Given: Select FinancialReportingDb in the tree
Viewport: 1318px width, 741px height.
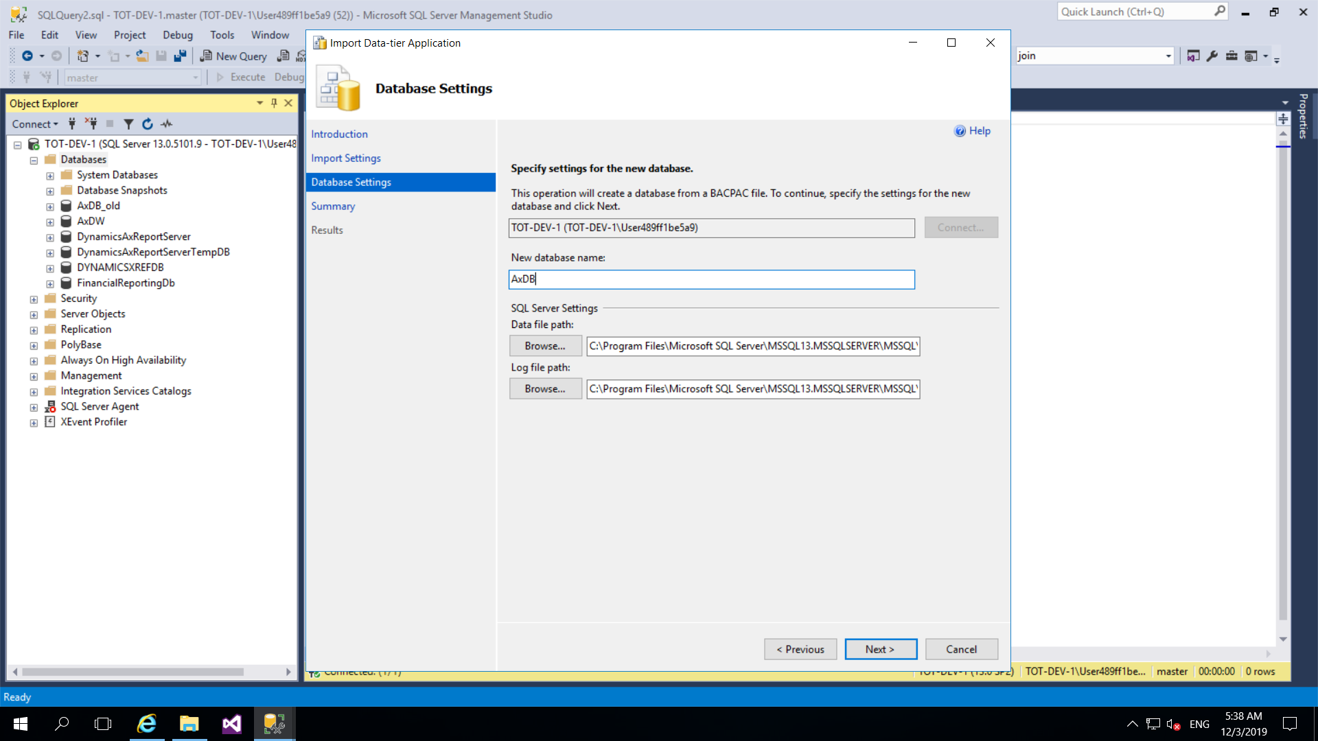Looking at the screenshot, I should click(x=126, y=283).
